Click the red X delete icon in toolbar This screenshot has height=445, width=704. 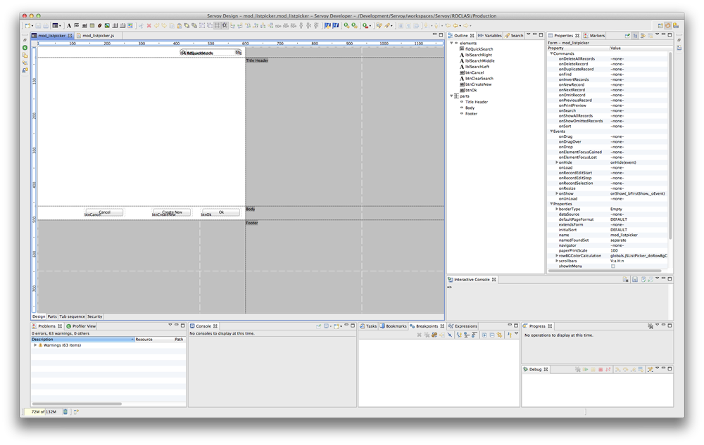pyautogui.click(x=149, y=26)
